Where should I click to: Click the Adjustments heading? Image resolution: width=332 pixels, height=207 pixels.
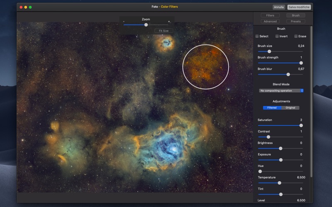coord(281,101)
